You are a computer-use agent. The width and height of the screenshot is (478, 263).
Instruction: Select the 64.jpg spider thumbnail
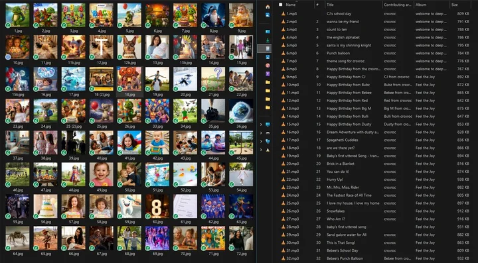click(18, 238)
